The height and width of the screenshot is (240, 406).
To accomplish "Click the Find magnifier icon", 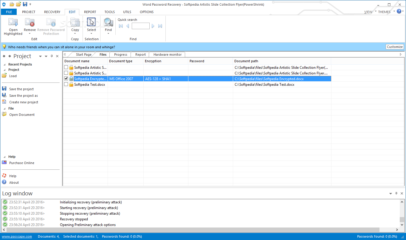I will tap(108, 22).
